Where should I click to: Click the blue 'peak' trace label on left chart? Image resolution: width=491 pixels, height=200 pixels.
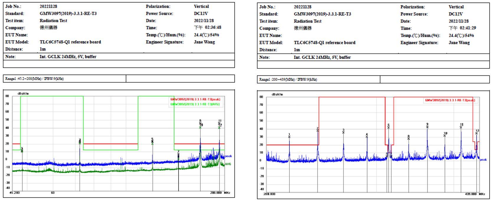tap(228, 156)
